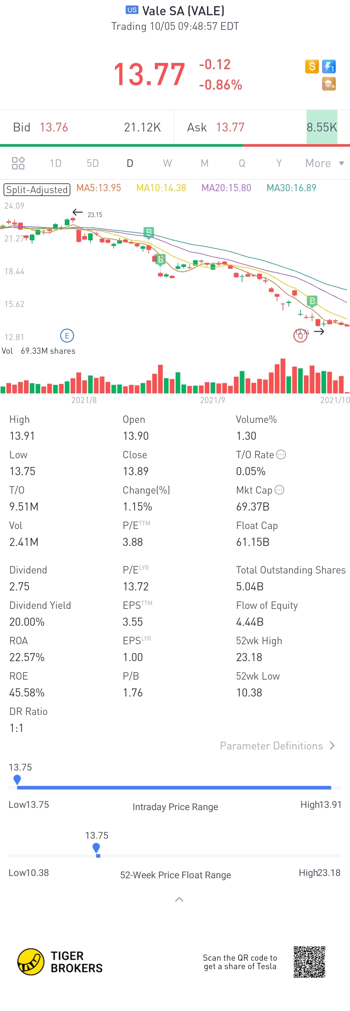Select the Q quarterly chart tab
The image size is (350, 1011).
click(x=242, y=163)
